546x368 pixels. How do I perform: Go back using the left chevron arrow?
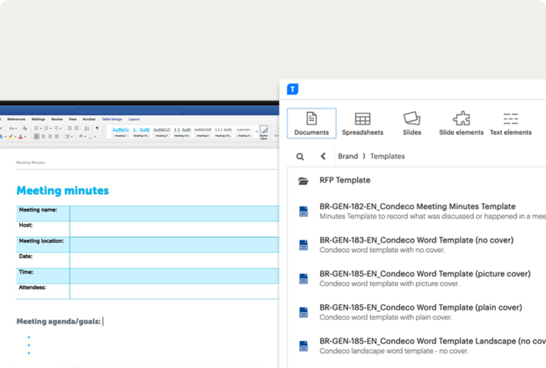[x=323, y=156]
